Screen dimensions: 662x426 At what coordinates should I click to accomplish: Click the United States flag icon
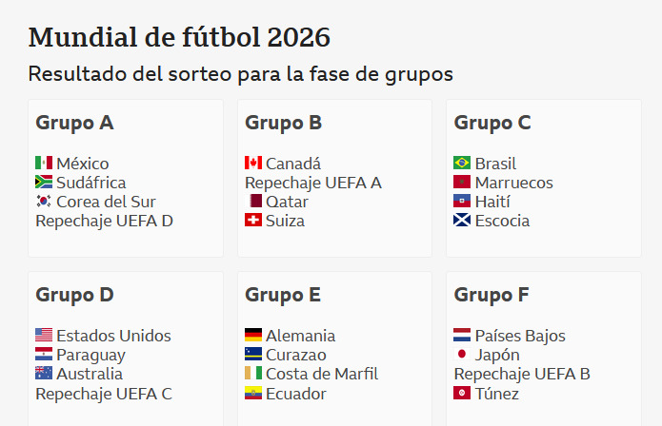coord(44,336)
